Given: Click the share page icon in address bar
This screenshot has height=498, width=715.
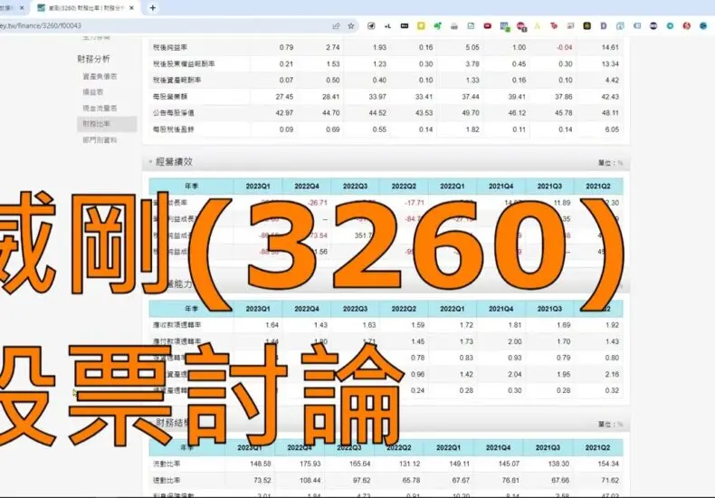Looking at the screenshot, I should tap(336, 26).
